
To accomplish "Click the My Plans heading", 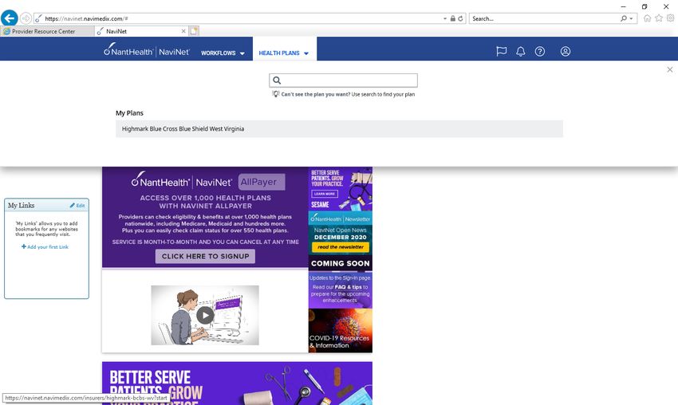I will pos(129,113).
